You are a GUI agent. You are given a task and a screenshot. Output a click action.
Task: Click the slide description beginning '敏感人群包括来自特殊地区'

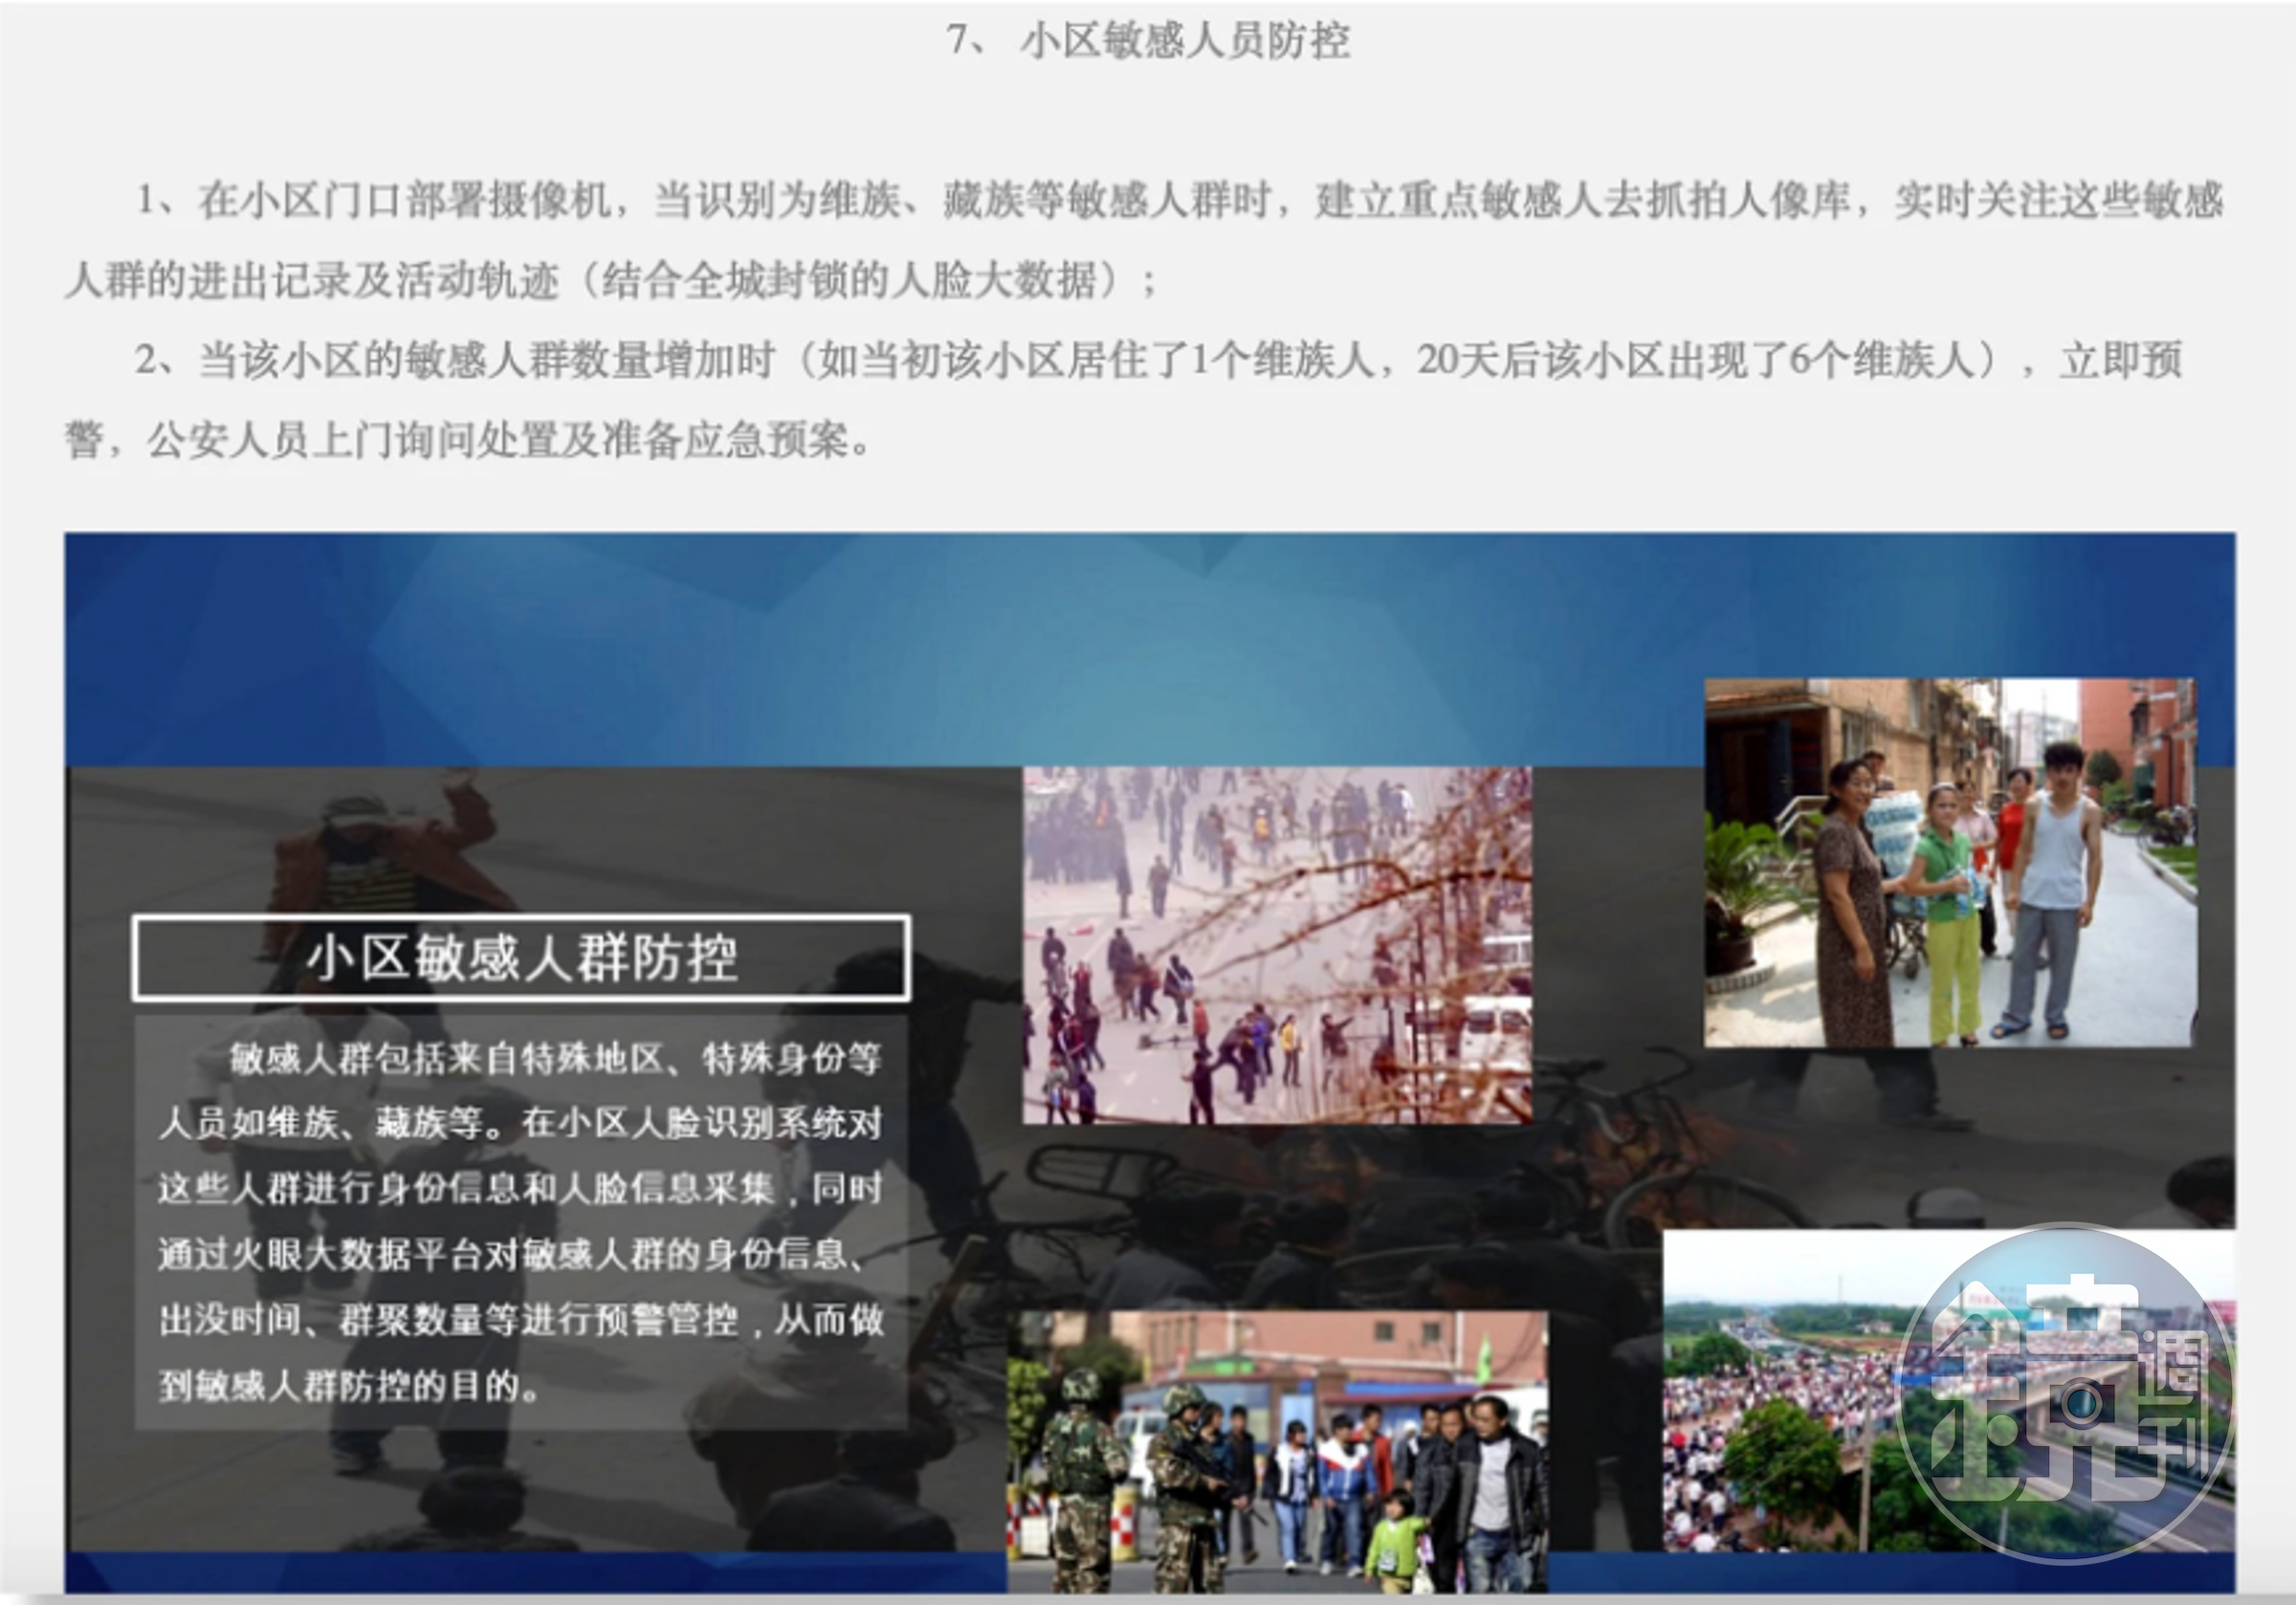(x=521, y=1222)
